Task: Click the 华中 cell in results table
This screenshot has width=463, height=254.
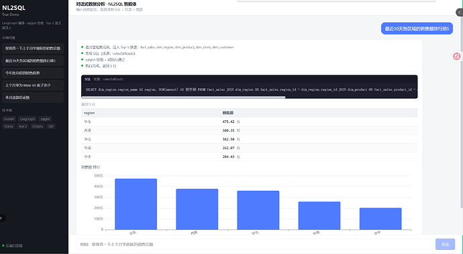Action: pos(87,157)
